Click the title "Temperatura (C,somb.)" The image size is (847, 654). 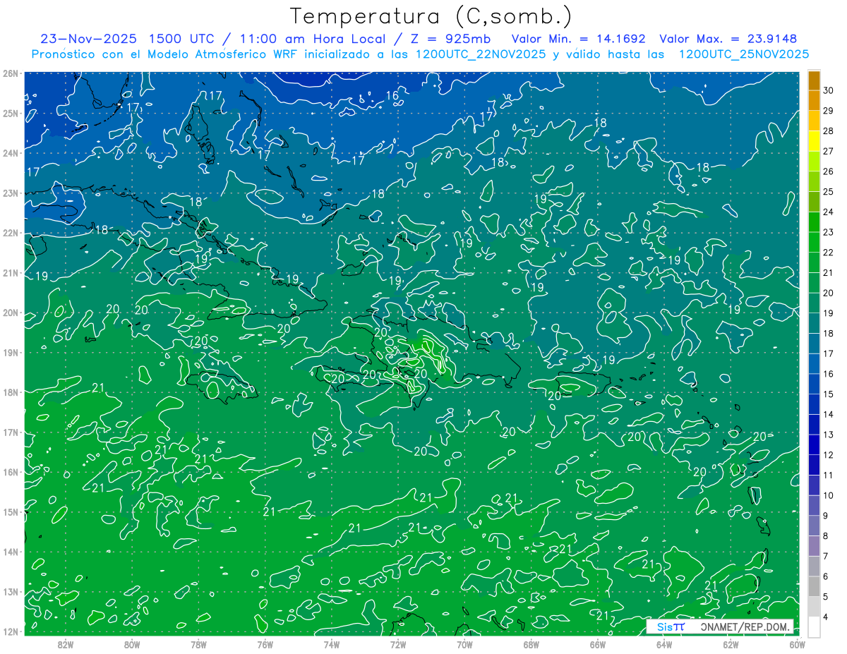[x=431, y=16]
